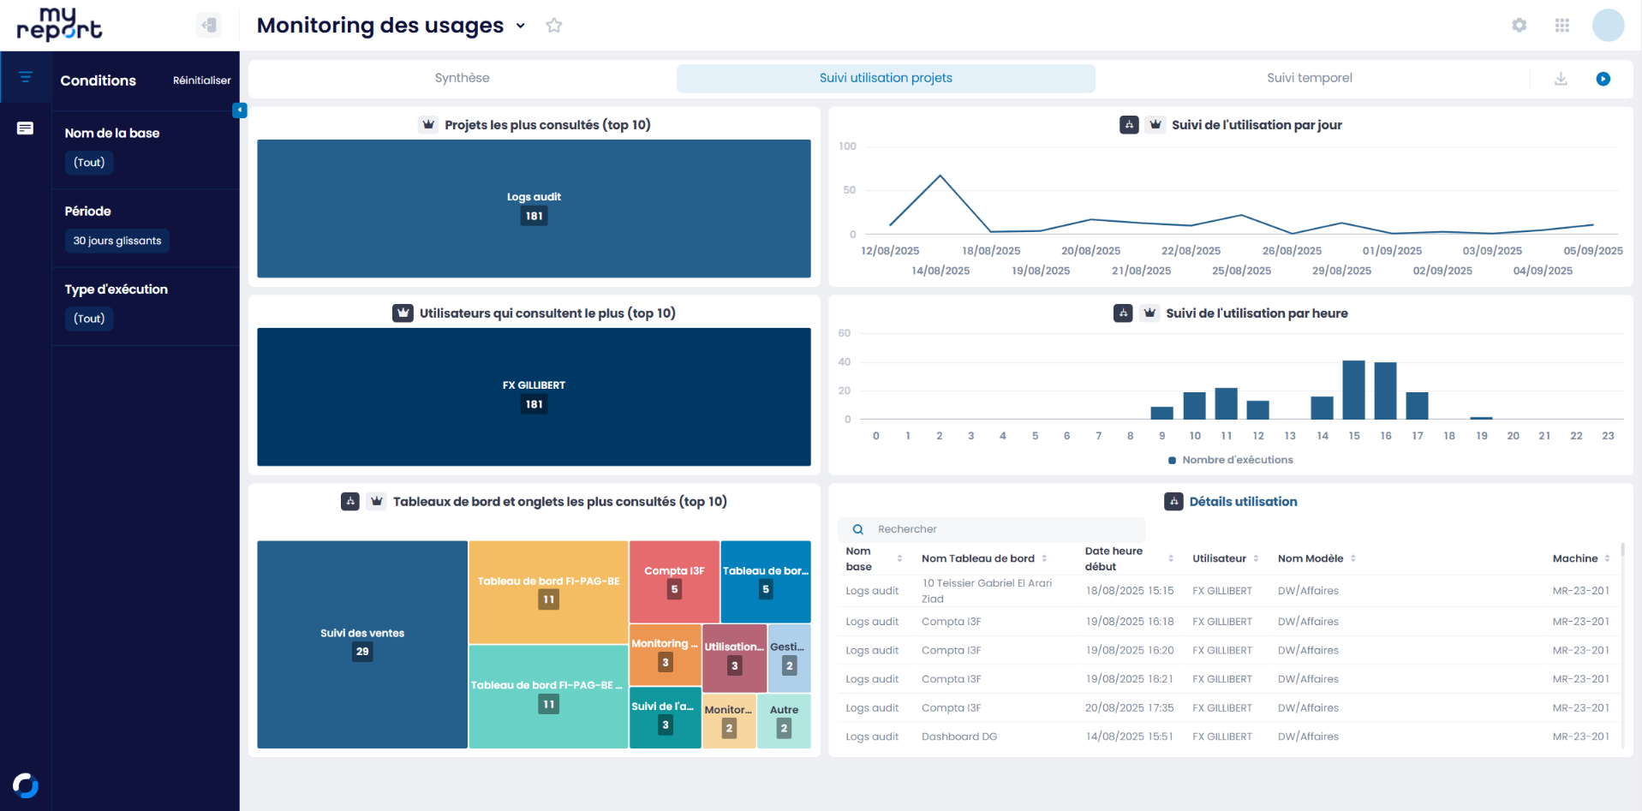Toggle crown top-10 for Utilisateurs qui consultent
The image size is (1642, 811).
coord(403,313)
